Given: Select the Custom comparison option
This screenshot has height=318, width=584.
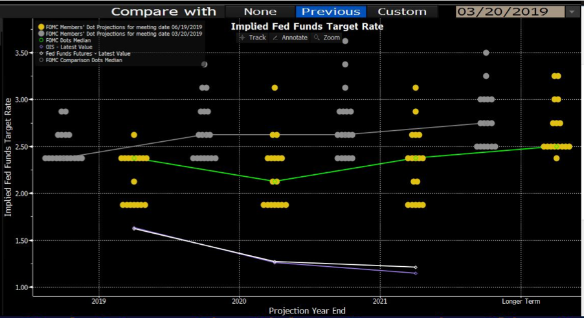Looking at the screenshot, I should tap(402, 12).
